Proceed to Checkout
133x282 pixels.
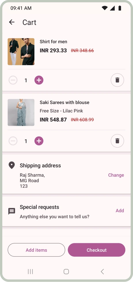pos(96,250)
